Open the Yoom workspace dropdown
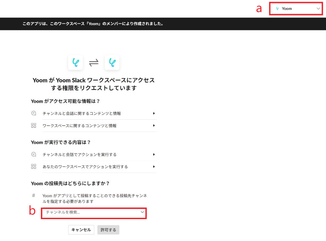326x241 pixels. coord(296,9)
